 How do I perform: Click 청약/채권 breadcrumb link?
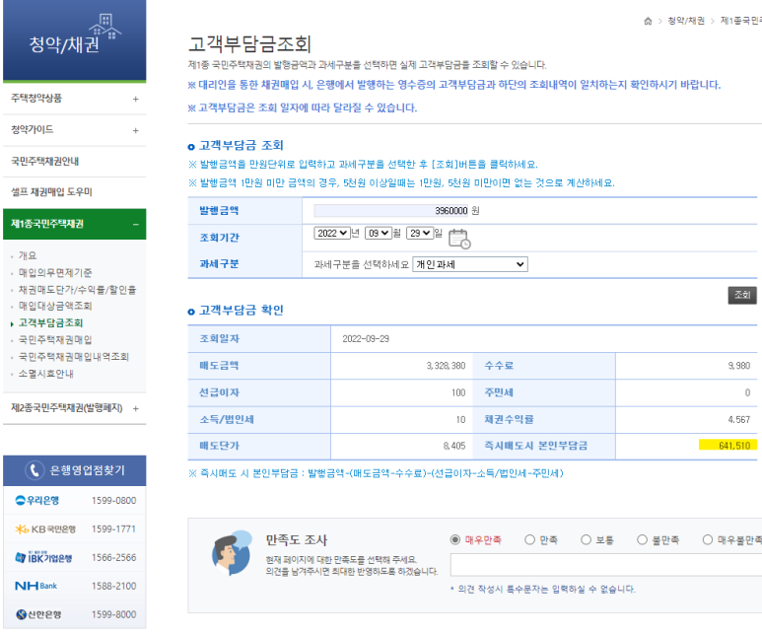[x=686, y=21]
